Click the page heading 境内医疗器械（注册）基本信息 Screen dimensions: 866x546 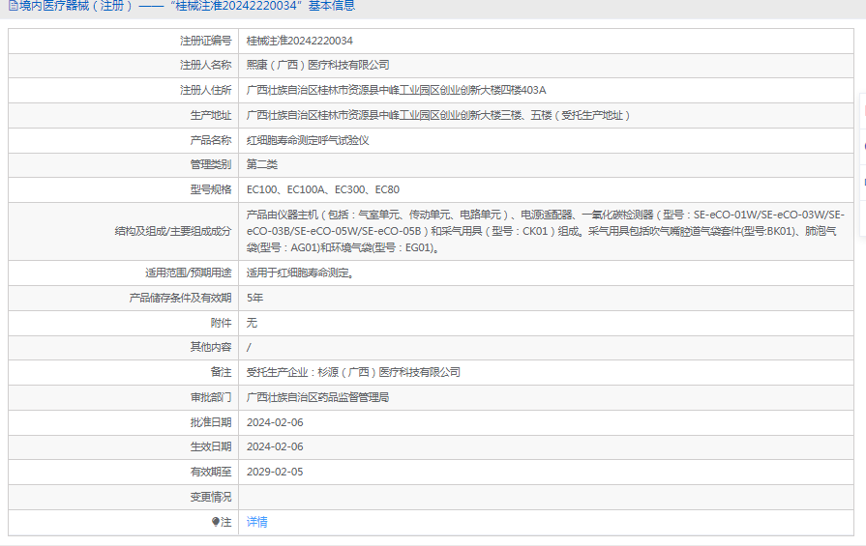[x=187, y=6]
